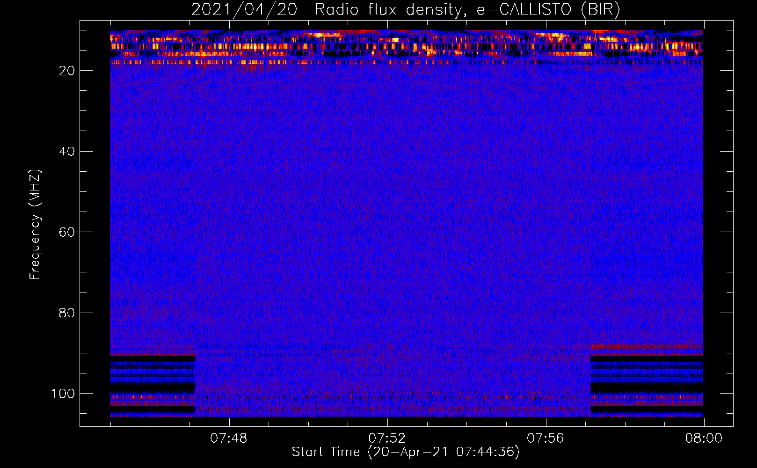Click the 80 MHz frequency tick label
The width and height of the screenshot is (757, 468).
[67, 313]
